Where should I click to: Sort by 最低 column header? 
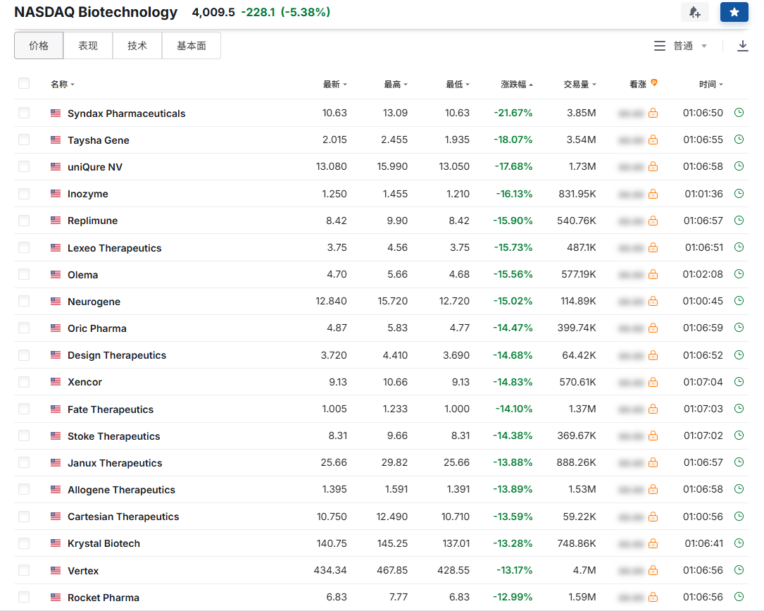tap(458, 85)
